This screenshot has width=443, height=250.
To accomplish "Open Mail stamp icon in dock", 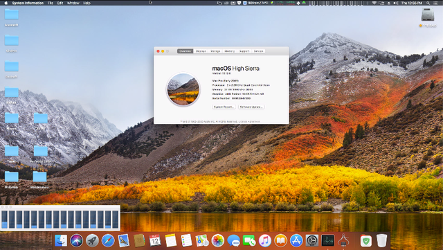I will pos(123,241).
